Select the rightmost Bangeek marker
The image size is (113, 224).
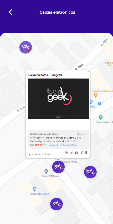[x=90, y=172]
